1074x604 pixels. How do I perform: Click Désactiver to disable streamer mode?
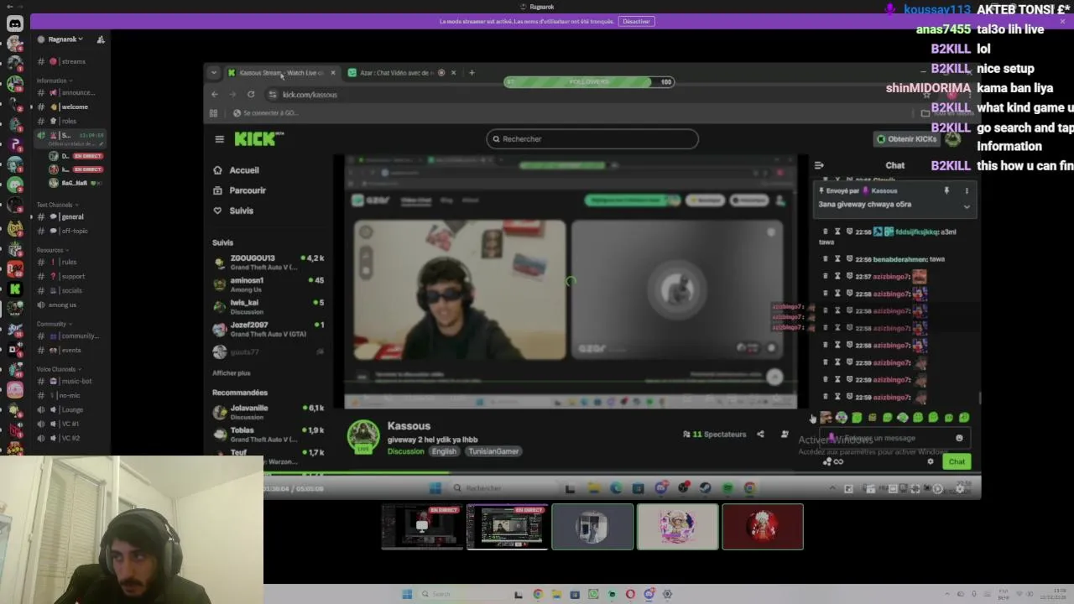coord(636,21)
